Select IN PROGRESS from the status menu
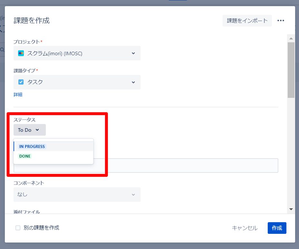 click(32, 146)
